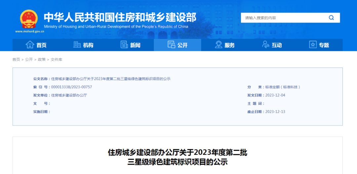Click the newspaper icon beside 新闻
The height and width of the screenshot is (174, 357).
tap(124, 45)
